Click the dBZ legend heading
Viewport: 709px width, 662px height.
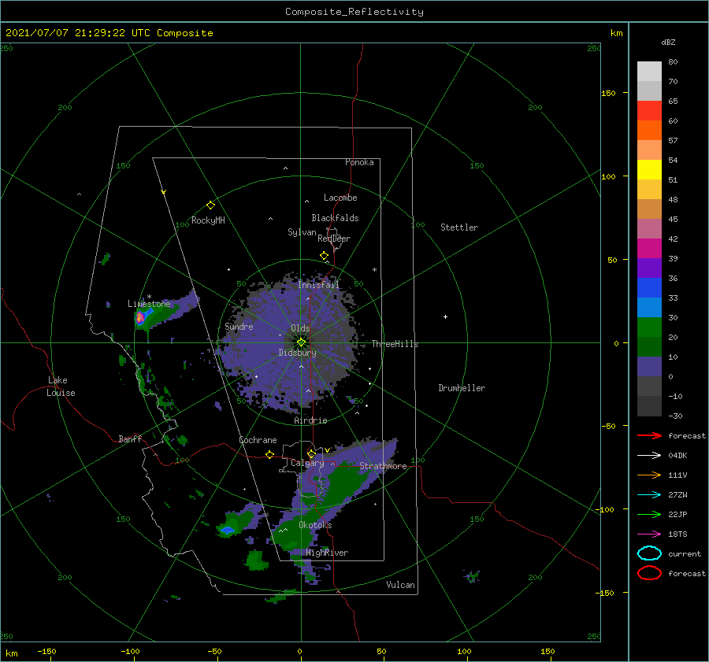click(668, 42)
